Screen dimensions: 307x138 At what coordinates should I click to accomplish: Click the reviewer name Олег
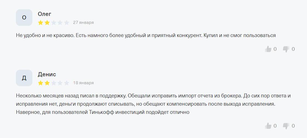tap(44, 14)
